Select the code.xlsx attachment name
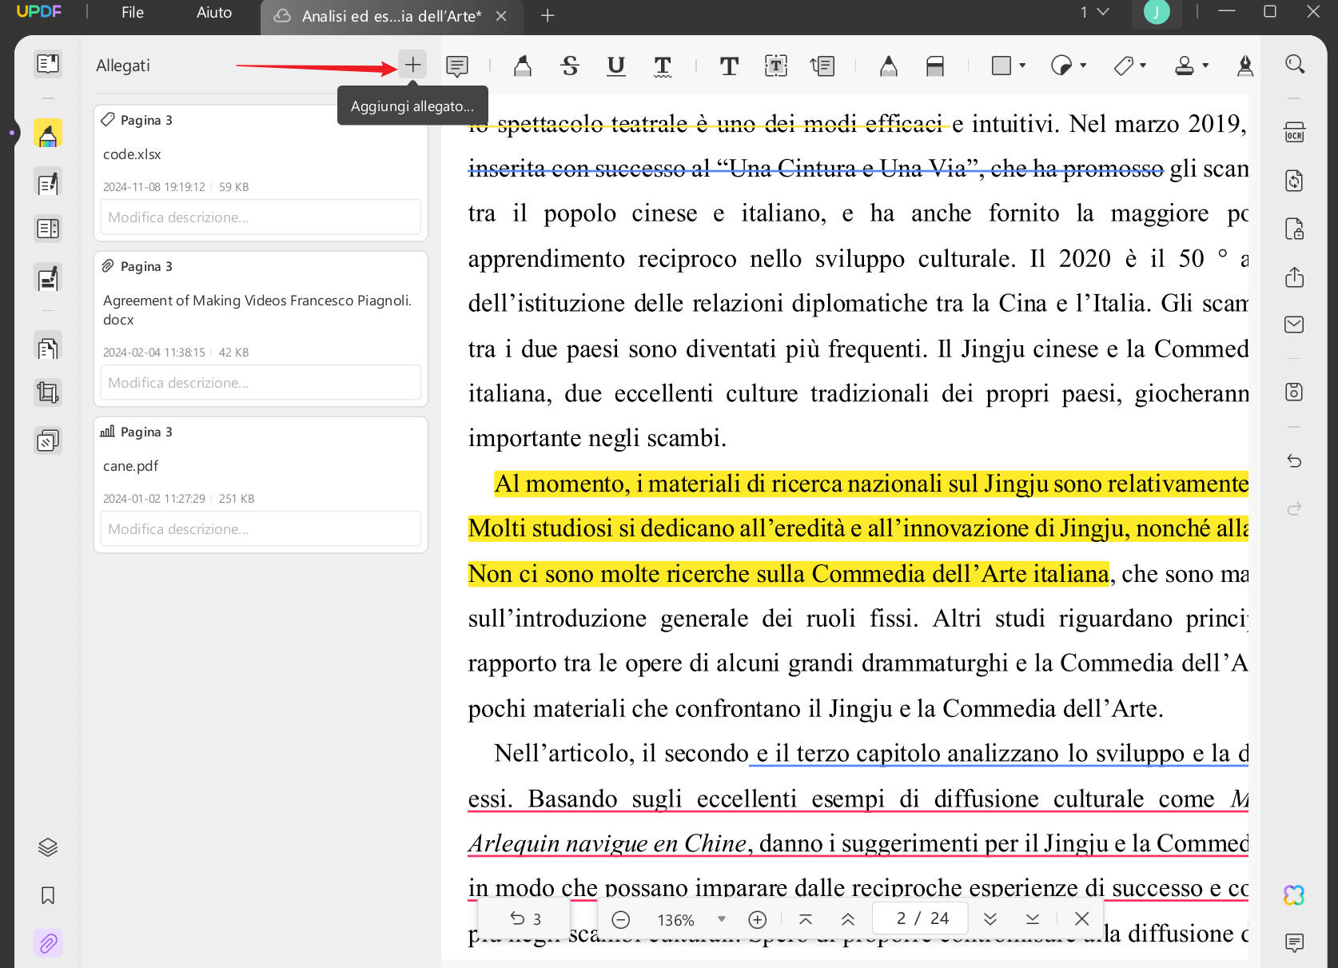 (132, 154)
